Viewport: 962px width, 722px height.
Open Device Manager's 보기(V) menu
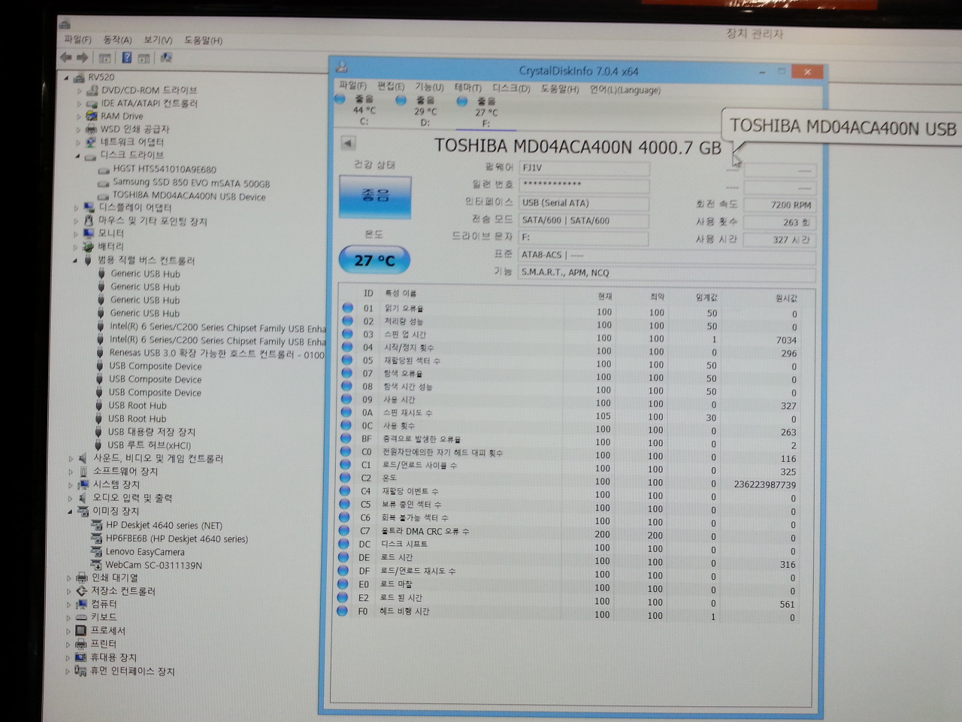[x=158, y=40]
